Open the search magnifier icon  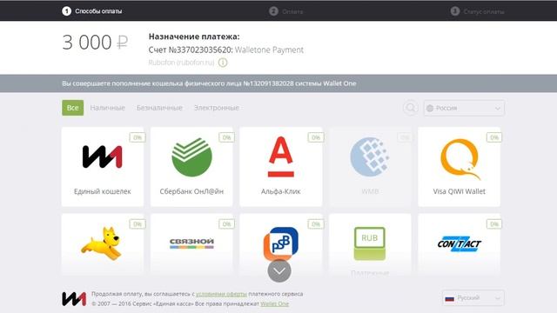tap(410, 108)
